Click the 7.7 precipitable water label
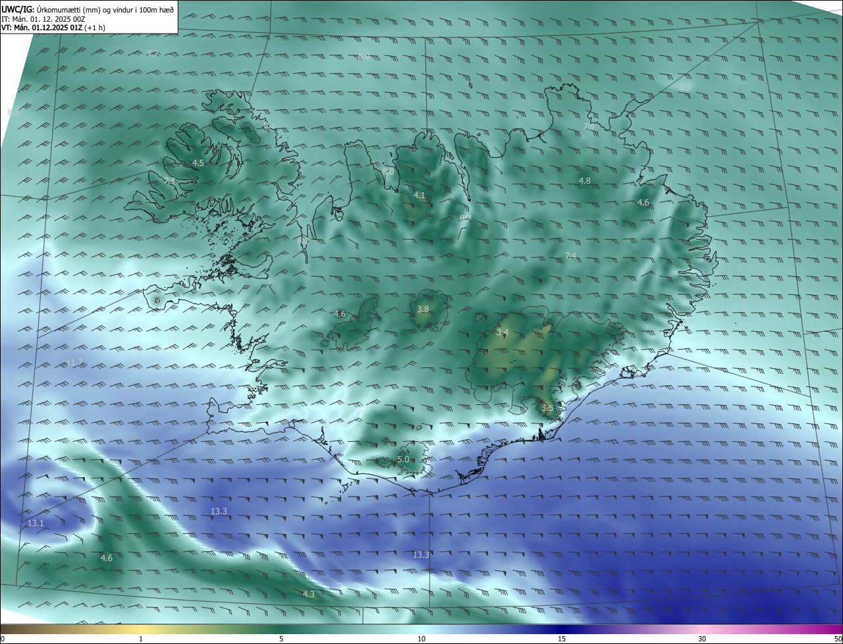 click(x=153, y=54)
